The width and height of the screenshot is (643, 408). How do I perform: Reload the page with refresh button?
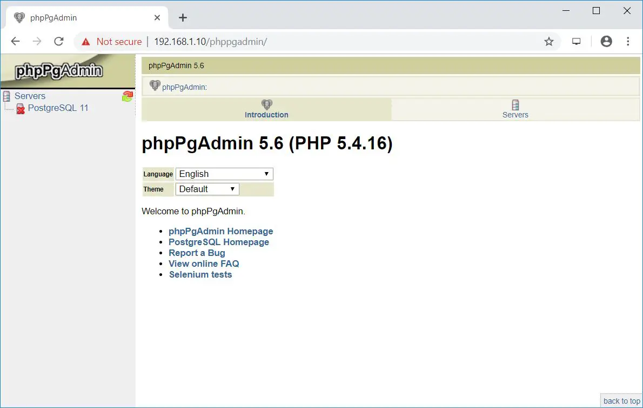point(59,42)
